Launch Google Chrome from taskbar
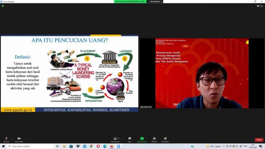 click(x=91, y=146)
